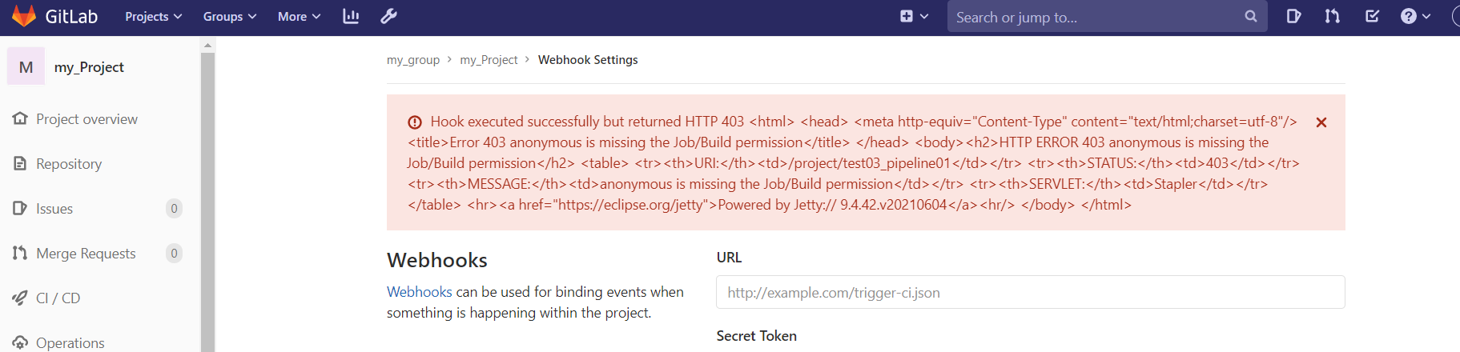
Task: Expand the Groups dropdown menu
Action: click(x=230, y=16)
